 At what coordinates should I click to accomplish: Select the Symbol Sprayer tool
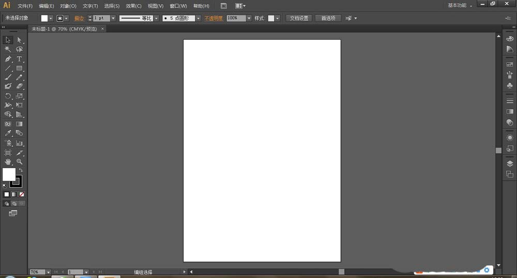(8, 143)
